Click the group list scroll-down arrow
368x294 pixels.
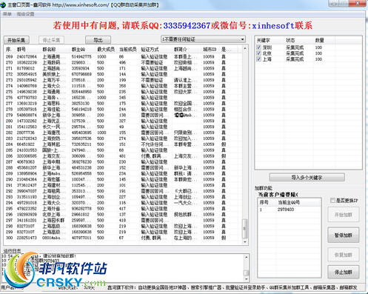(245, 242)
